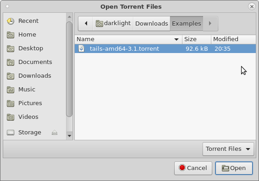Image resolution: width=259 pixels, height=181 pixels.
Task: Open the Music folder icon
Action: tap(11, 90)
